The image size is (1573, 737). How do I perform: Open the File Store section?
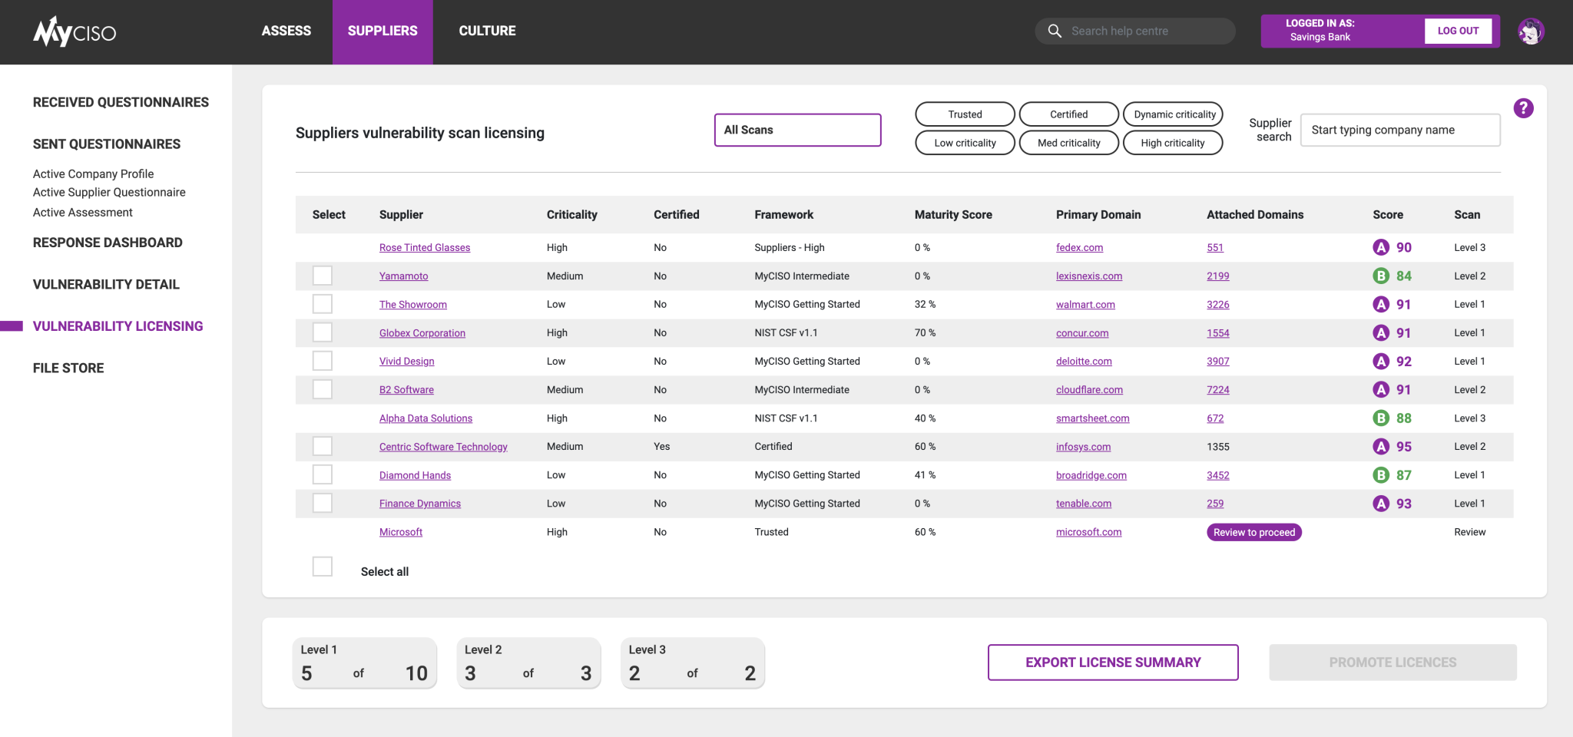point(68,368)
